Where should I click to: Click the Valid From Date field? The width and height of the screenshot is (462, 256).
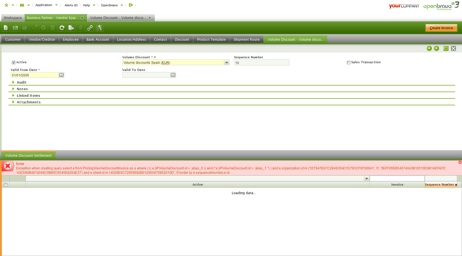(x=35, y=75)
